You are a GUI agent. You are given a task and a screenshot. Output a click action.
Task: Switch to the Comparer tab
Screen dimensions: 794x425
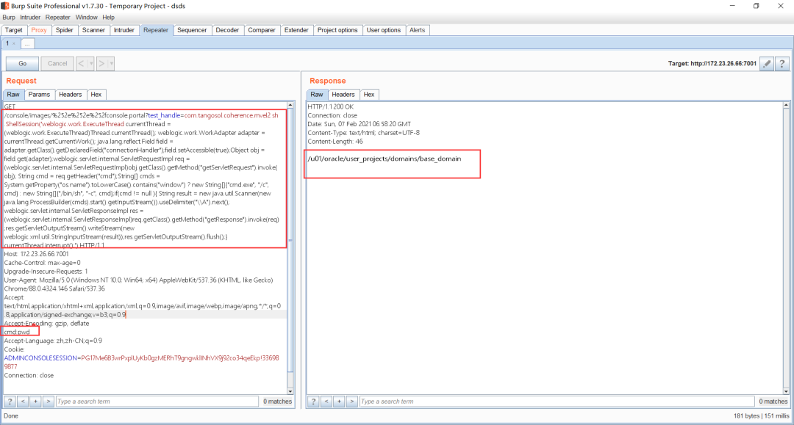click(x=262, y=30)
